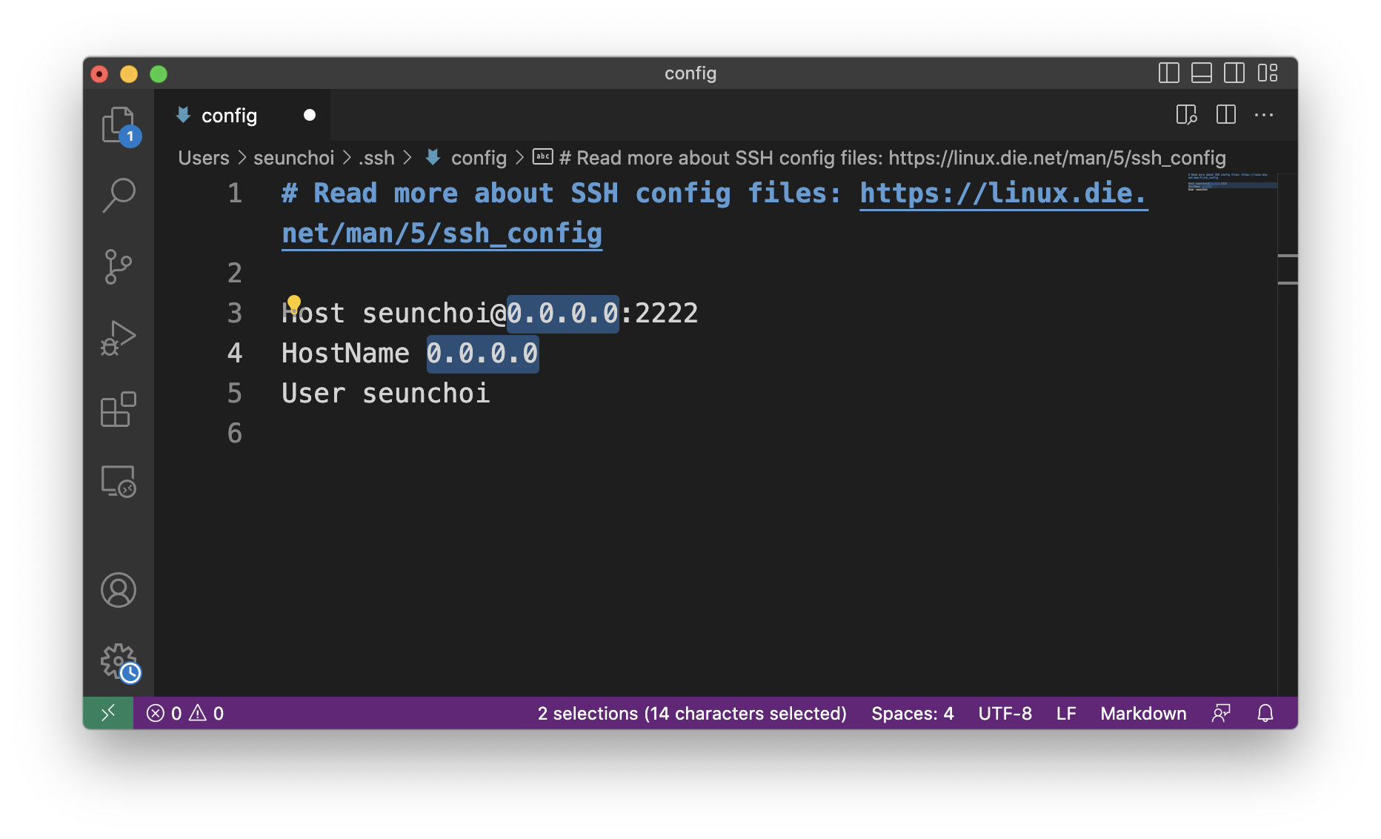The image size is (1381, 839).
Task: Click the vertical scrollbar overview ruler
Action: coord(1288,434)
